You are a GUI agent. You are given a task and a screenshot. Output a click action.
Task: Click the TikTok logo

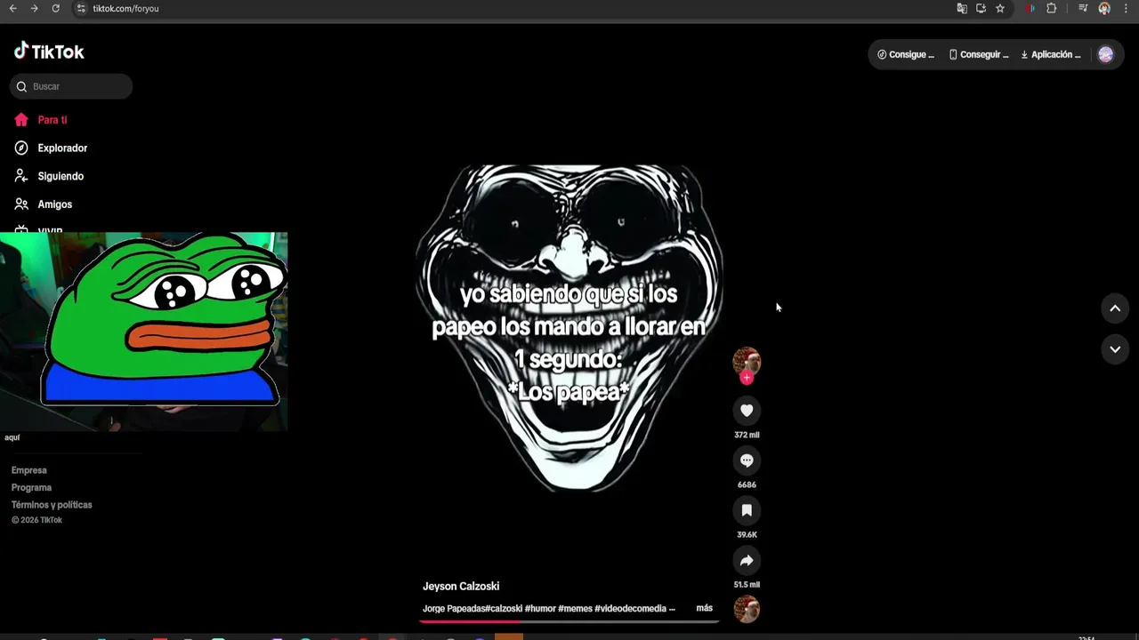tap(49, 52)
